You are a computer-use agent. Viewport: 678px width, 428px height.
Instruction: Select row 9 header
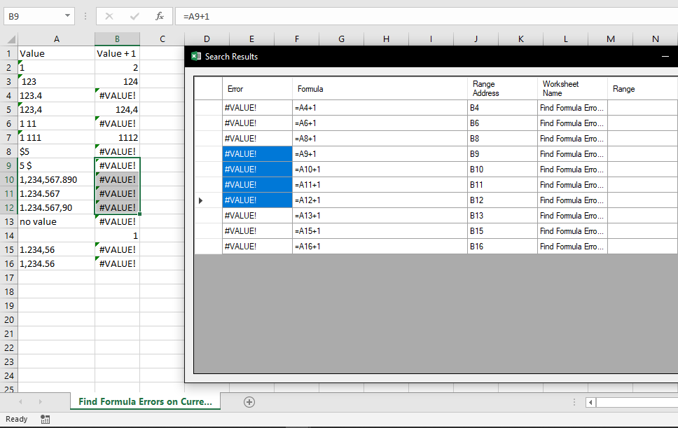(x=8, y=165)
